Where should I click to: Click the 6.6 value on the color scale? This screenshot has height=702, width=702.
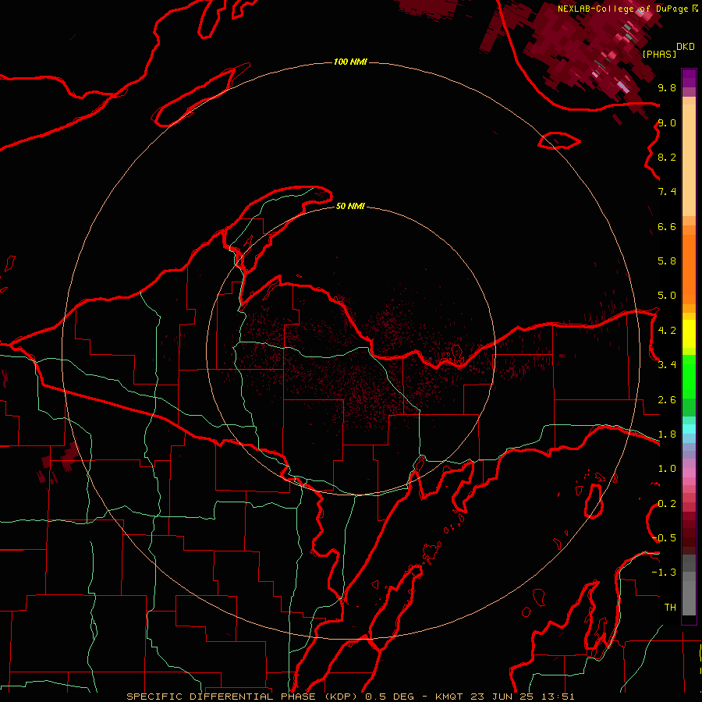pyautogui.click(x=667, y=226)
